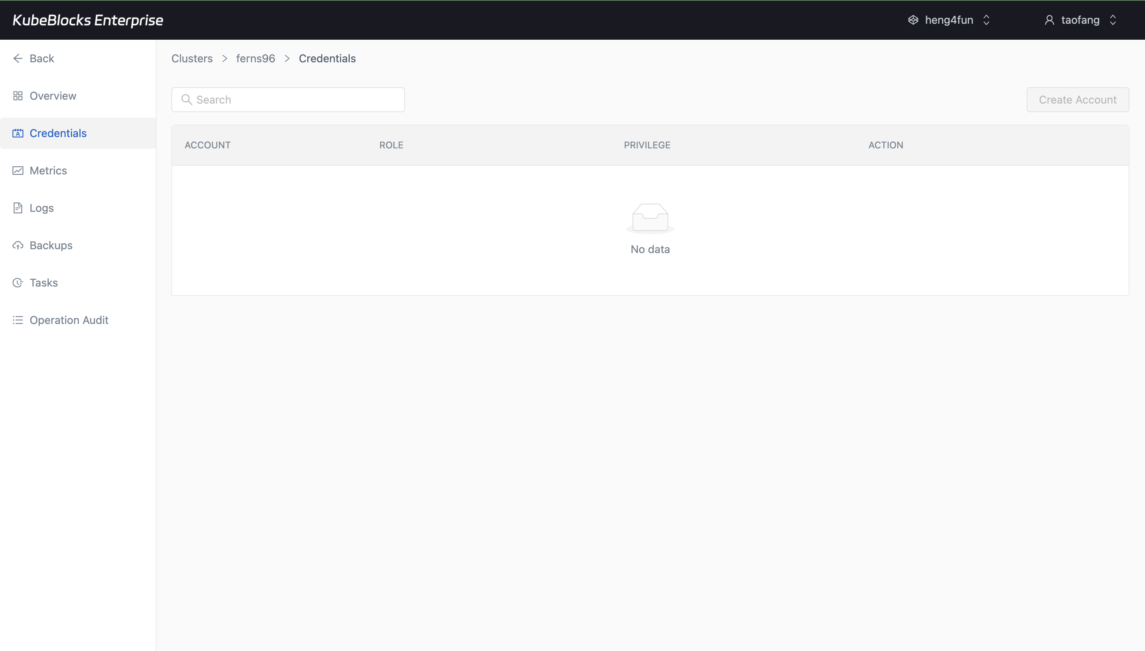Switch to the Credentials section
1145x651 pixels.
tap(58, 133)
